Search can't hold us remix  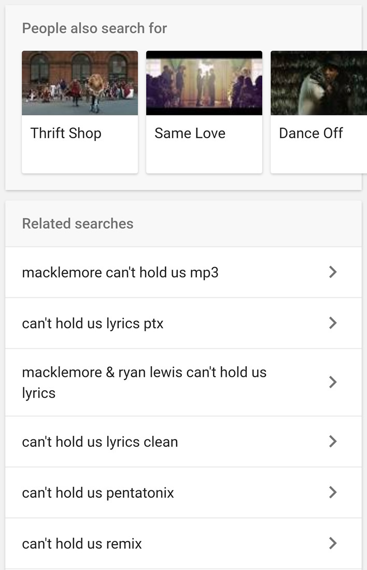tap(82, 544)
